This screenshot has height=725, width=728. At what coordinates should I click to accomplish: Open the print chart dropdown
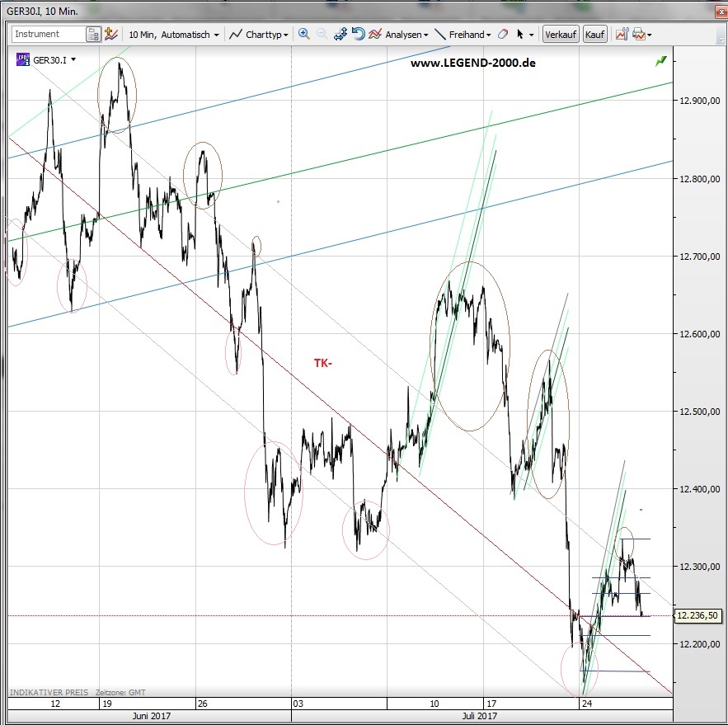coord(641,35)
